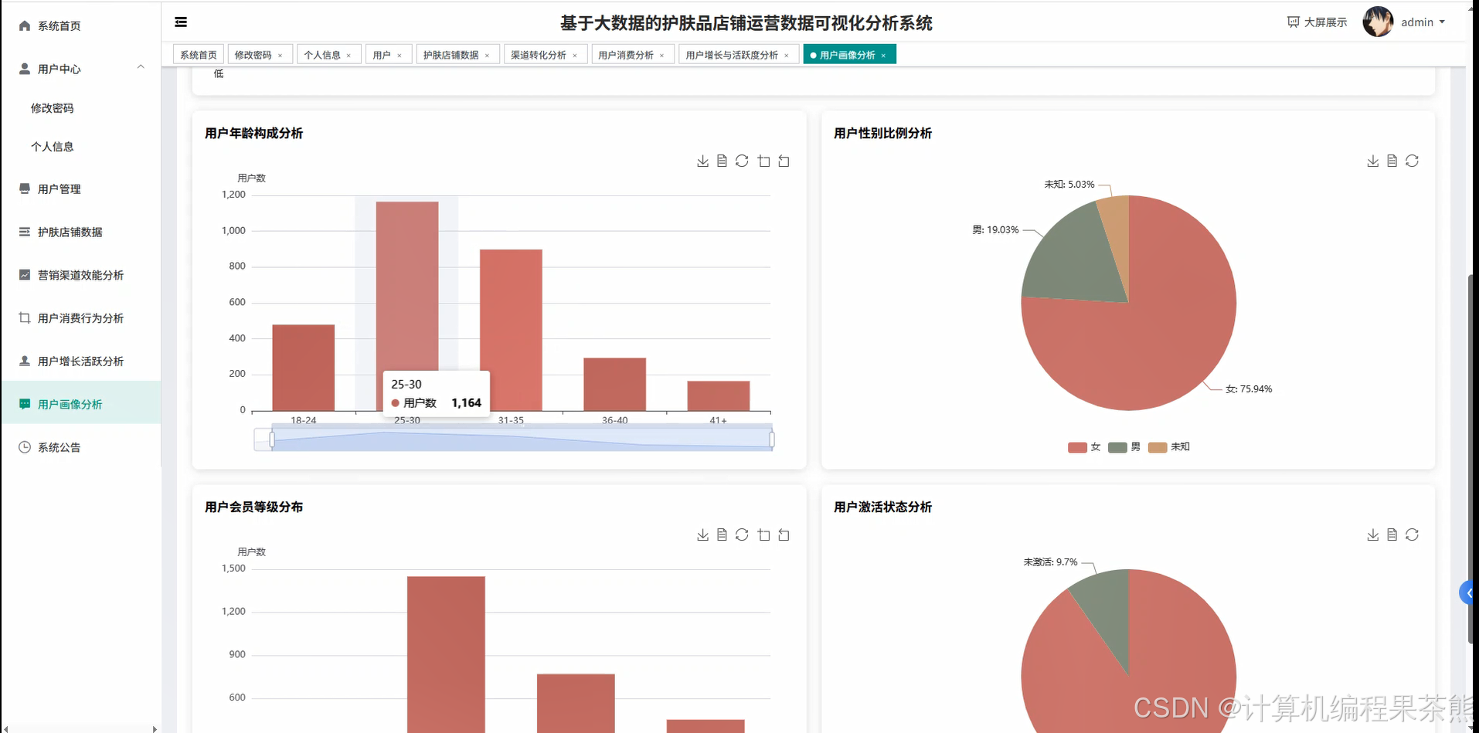The image size is (1479, 733).
Task: Close the 护肤店铺数据 tab
Action: coord(487,56)
